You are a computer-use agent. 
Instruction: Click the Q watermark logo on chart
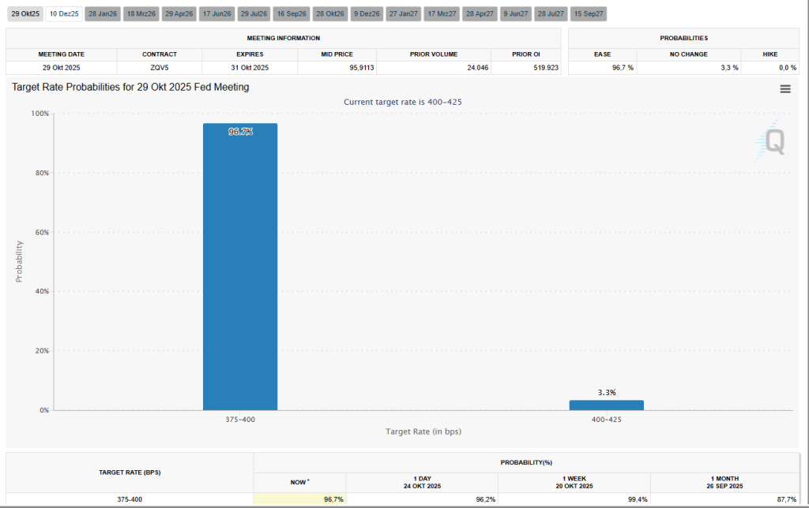tap(773, 142)
